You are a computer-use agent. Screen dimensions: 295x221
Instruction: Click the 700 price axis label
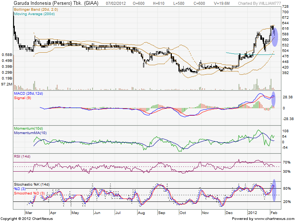point(285,12)
